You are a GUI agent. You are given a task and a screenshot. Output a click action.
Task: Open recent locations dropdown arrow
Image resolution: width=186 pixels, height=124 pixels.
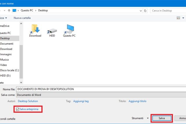tap(5, 10)
